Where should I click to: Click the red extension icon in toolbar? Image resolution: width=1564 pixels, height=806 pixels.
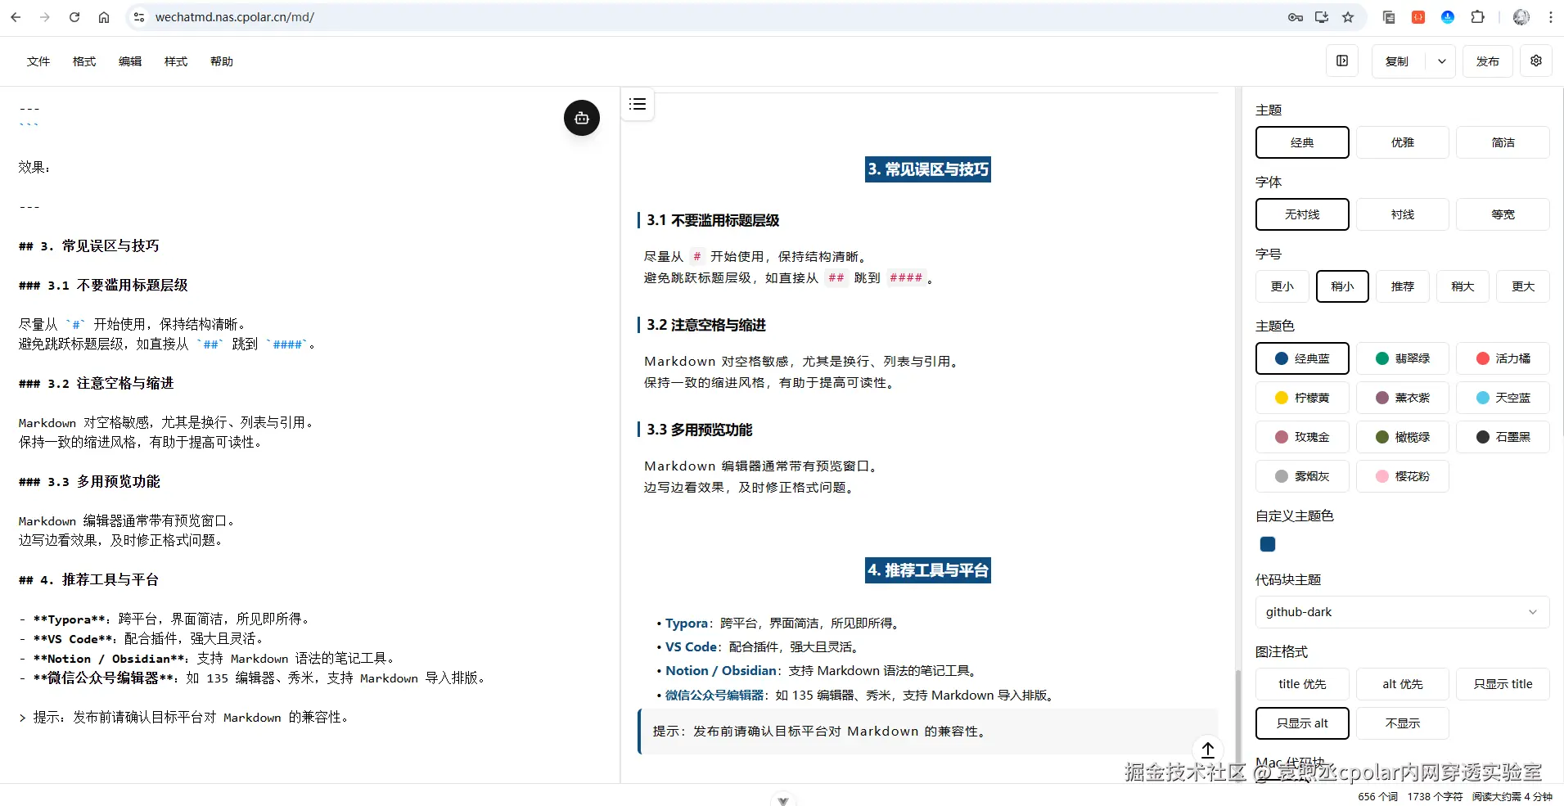(1418, 17)
